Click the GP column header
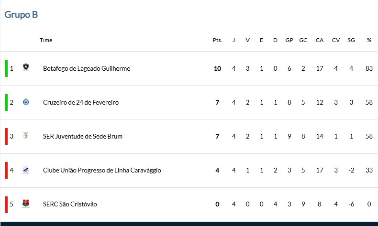The width and height of the screenshot is (378, 226). pos(289,40)
